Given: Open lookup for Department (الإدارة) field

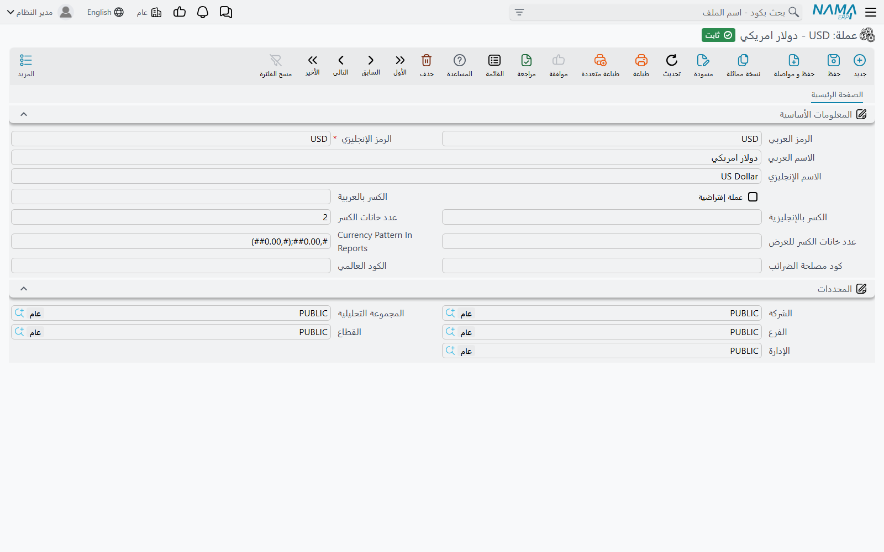Looking at the screenshot, I should pos(450,351).
